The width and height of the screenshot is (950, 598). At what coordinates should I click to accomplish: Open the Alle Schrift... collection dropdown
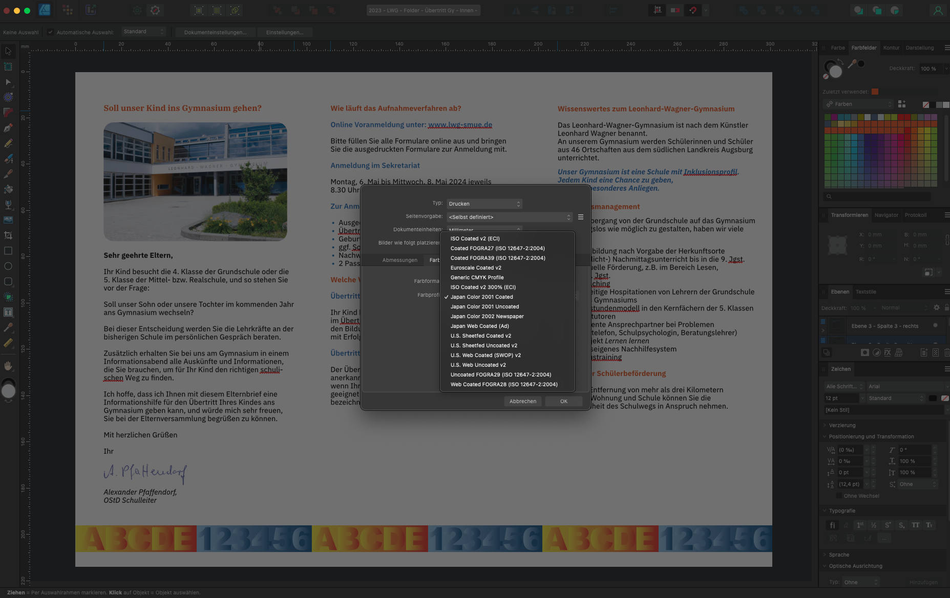pyautogui.click(x=844, y=386)
